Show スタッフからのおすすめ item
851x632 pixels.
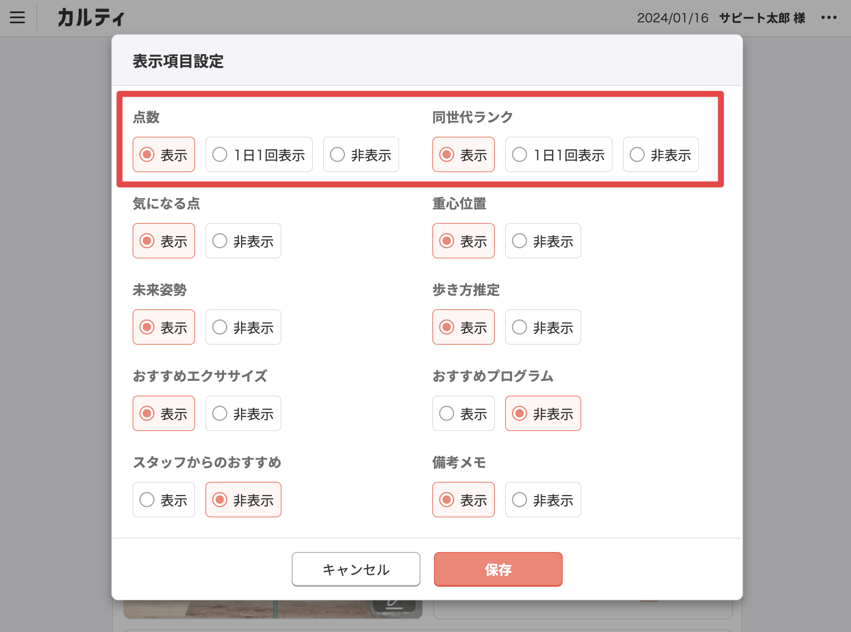point(163,500)
